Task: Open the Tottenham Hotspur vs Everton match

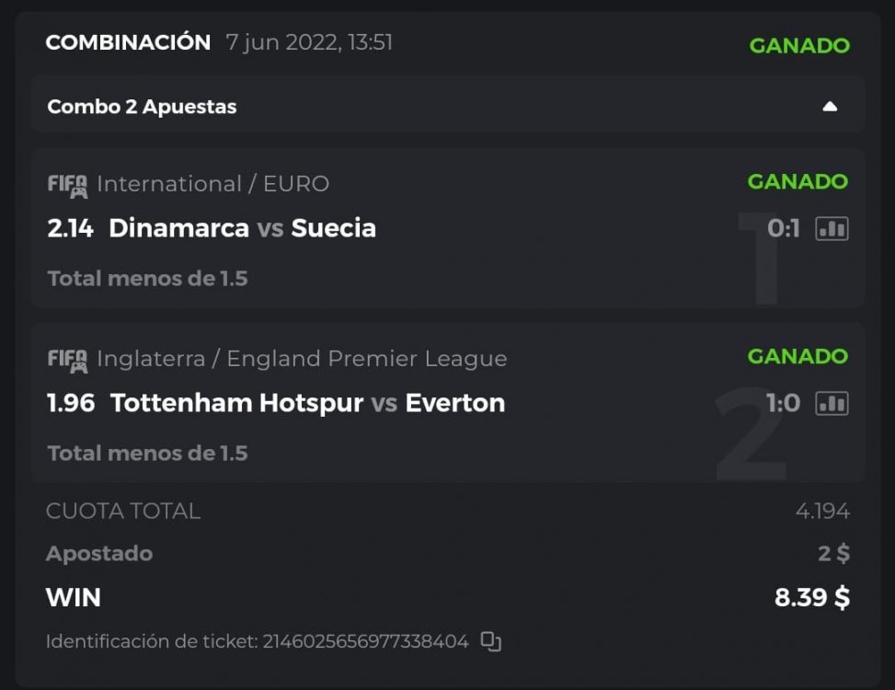Action: pos(307,403)
